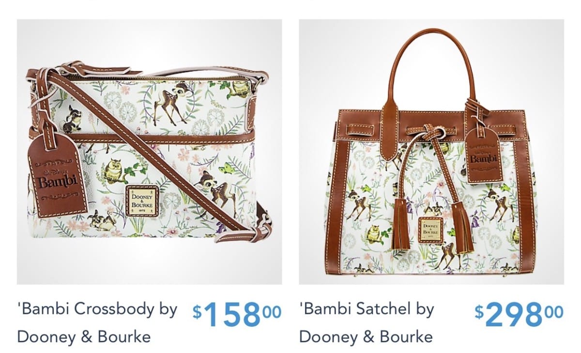
Task: Select the $298.00 price label
Action: 519,314
